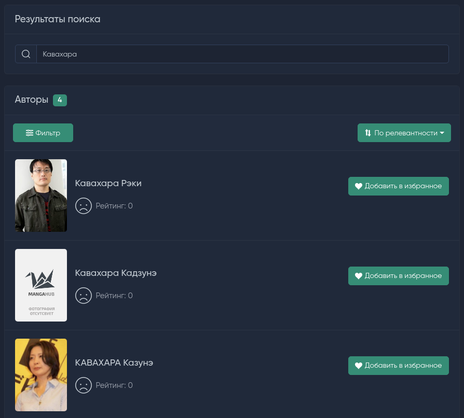Click sad face rating icon for Кавахара Кадзунэ
The height and width of the screenshot is (418, 464).
[x=84, y=295]
